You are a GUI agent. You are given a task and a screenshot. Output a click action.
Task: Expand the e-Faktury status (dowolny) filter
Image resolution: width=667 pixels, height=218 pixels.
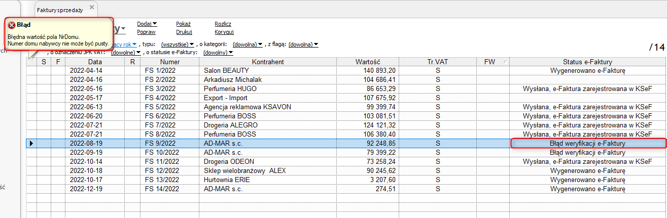point(218,52)
